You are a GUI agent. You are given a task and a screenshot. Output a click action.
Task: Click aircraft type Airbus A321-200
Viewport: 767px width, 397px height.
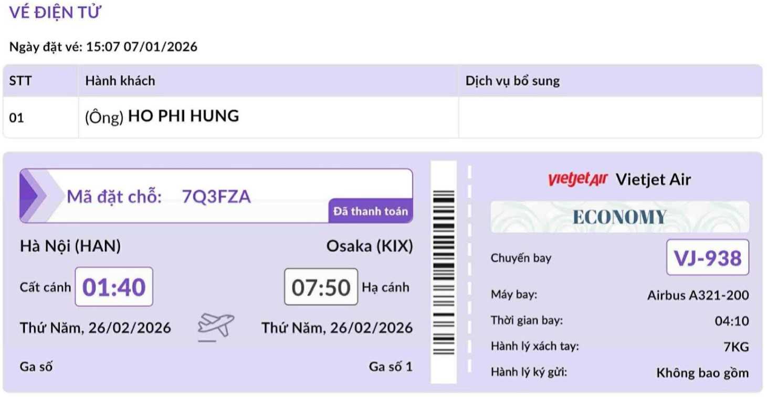(x=698, y=295)
